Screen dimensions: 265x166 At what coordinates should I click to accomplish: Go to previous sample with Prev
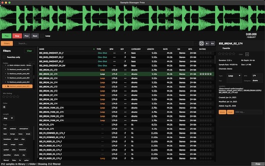pos(26,36)
